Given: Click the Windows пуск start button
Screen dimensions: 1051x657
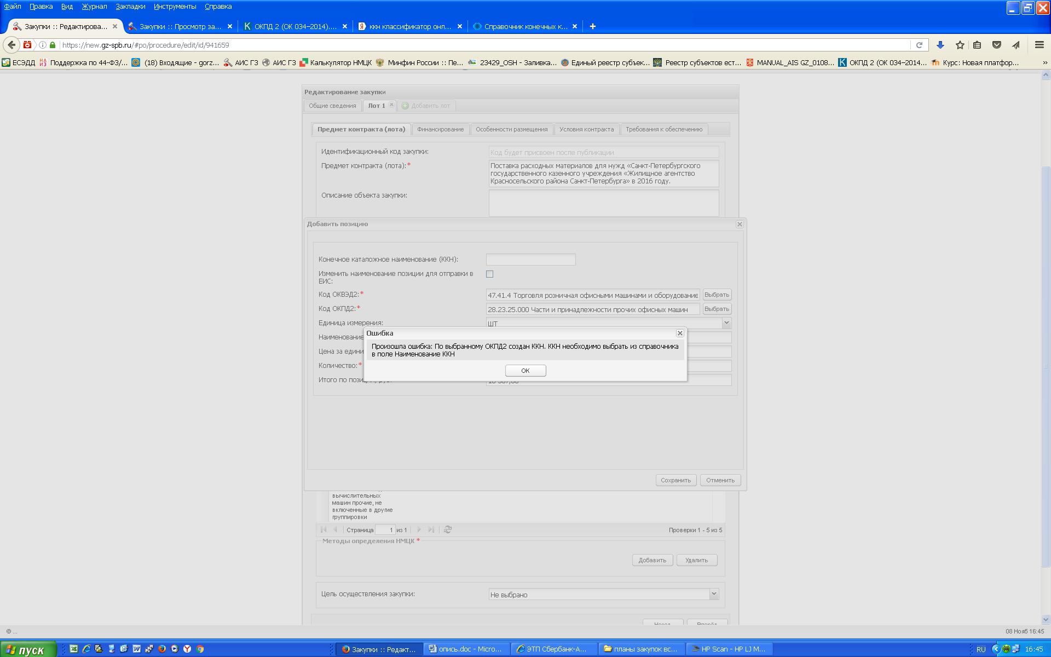Looking at the screenshot, I should [x=28, y=649].
